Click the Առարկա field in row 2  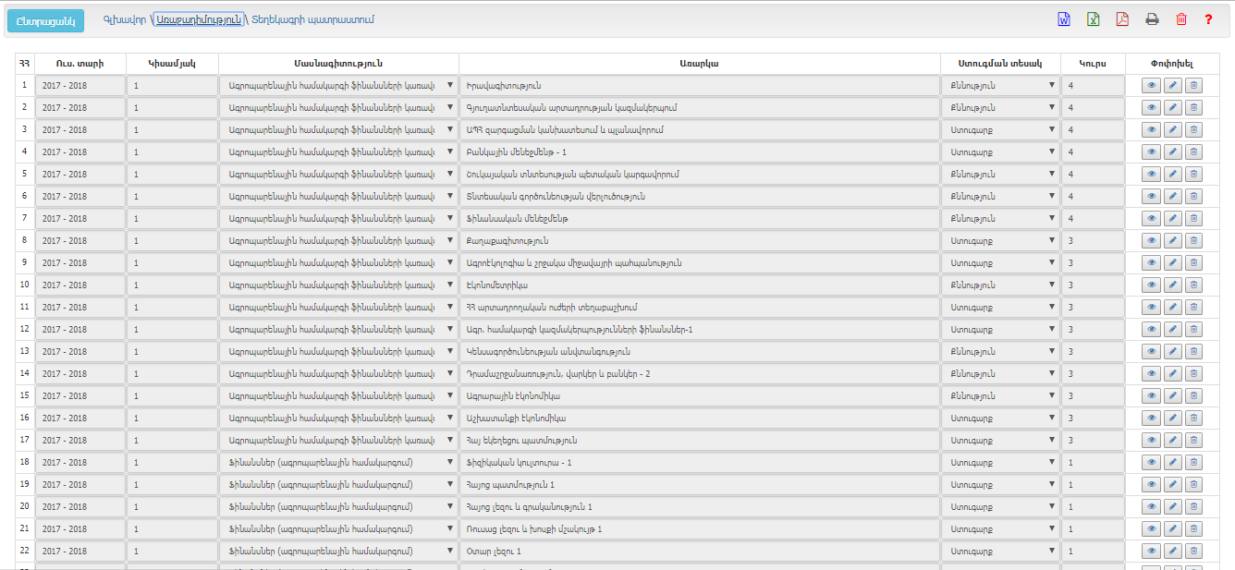click(699, 108)
